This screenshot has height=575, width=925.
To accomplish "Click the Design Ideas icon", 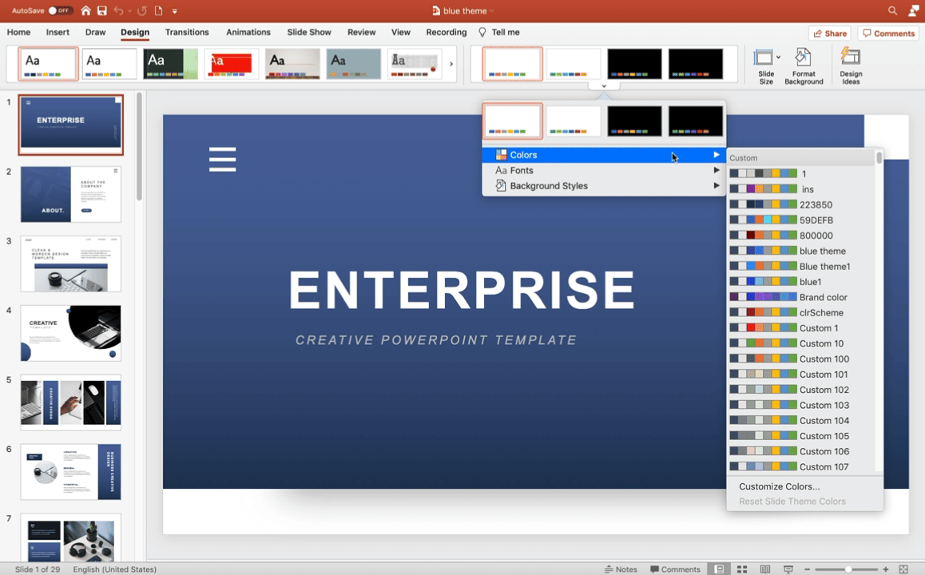I will (850, 64).
